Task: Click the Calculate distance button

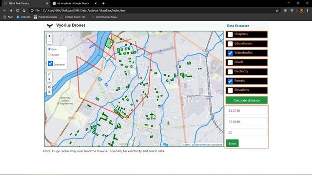Action: click(x=247, y=101)
